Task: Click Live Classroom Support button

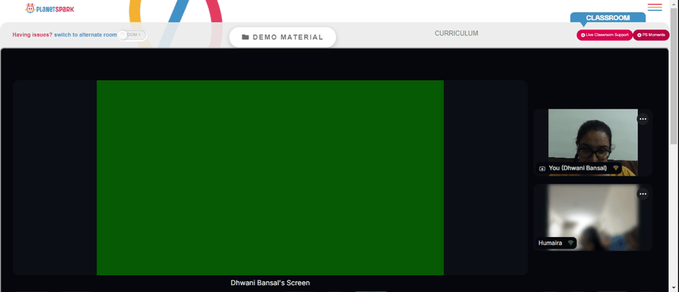Action: click(604, 35)
